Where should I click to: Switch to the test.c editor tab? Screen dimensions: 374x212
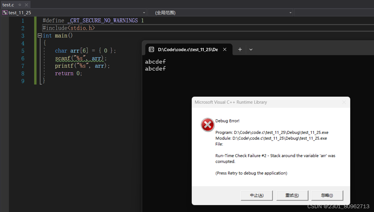tap(8, 5)
